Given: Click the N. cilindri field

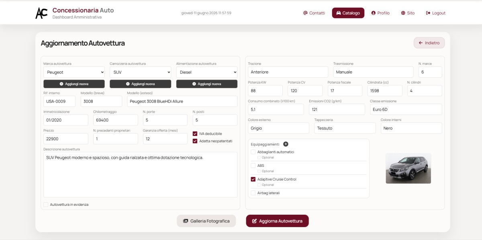Looking at the screenshot, I should (425, 90).
